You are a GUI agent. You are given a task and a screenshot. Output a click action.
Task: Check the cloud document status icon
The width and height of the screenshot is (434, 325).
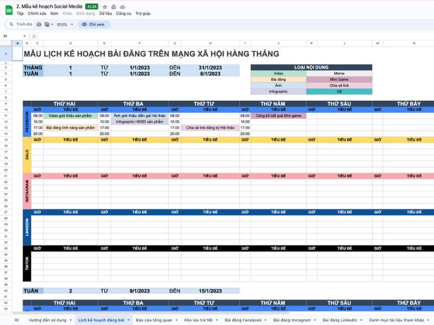click(122, 6)
